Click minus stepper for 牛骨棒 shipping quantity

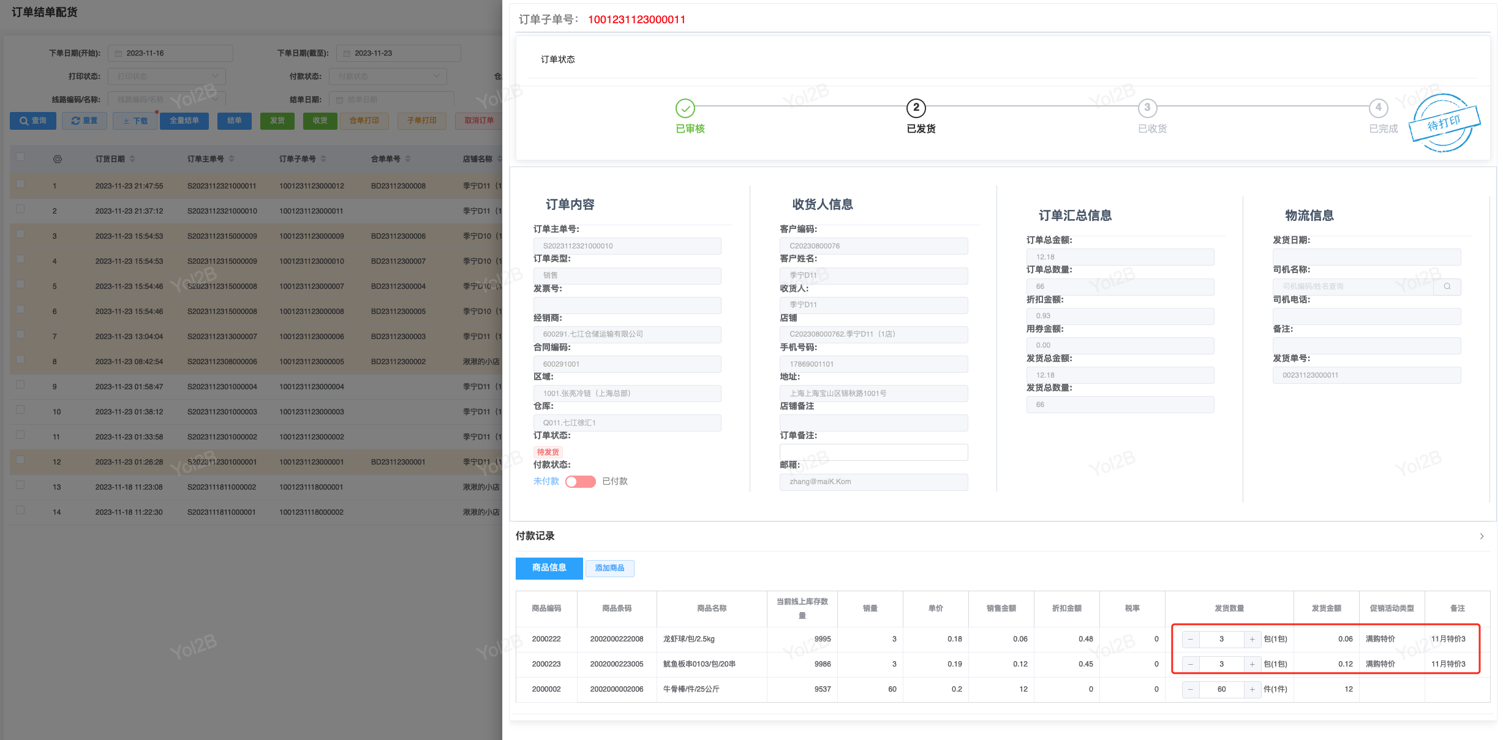pyautogui.click(x=1190, y=689)
